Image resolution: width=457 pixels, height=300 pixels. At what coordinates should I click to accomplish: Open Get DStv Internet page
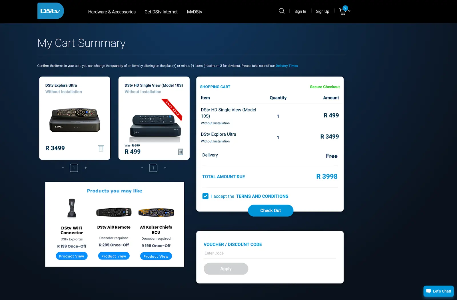point(161,12)
